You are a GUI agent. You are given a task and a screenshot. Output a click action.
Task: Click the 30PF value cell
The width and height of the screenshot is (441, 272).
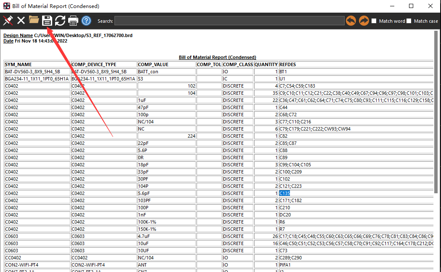point(167,179)
